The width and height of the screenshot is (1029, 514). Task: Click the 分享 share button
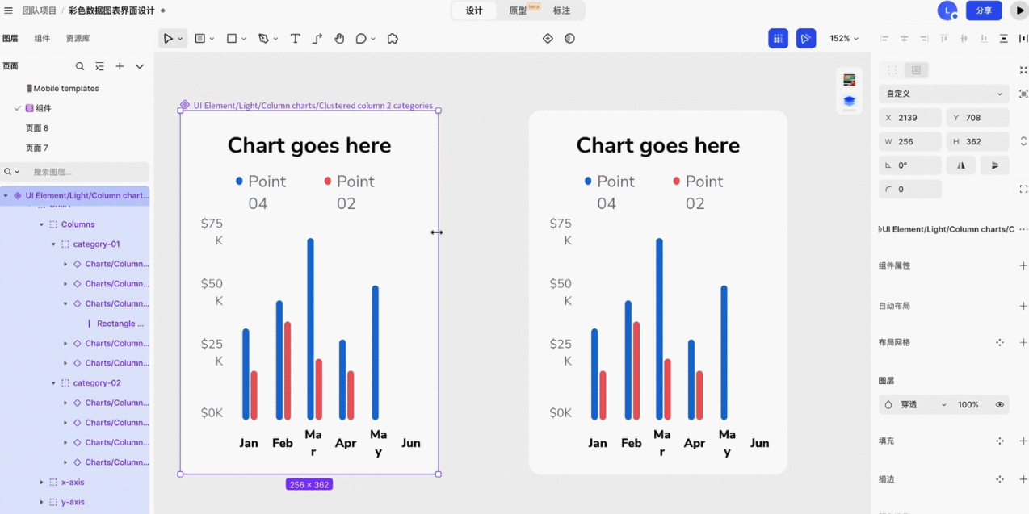click(x=983, y=10)
